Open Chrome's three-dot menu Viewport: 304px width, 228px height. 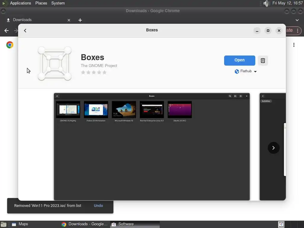tap(297, 31)
